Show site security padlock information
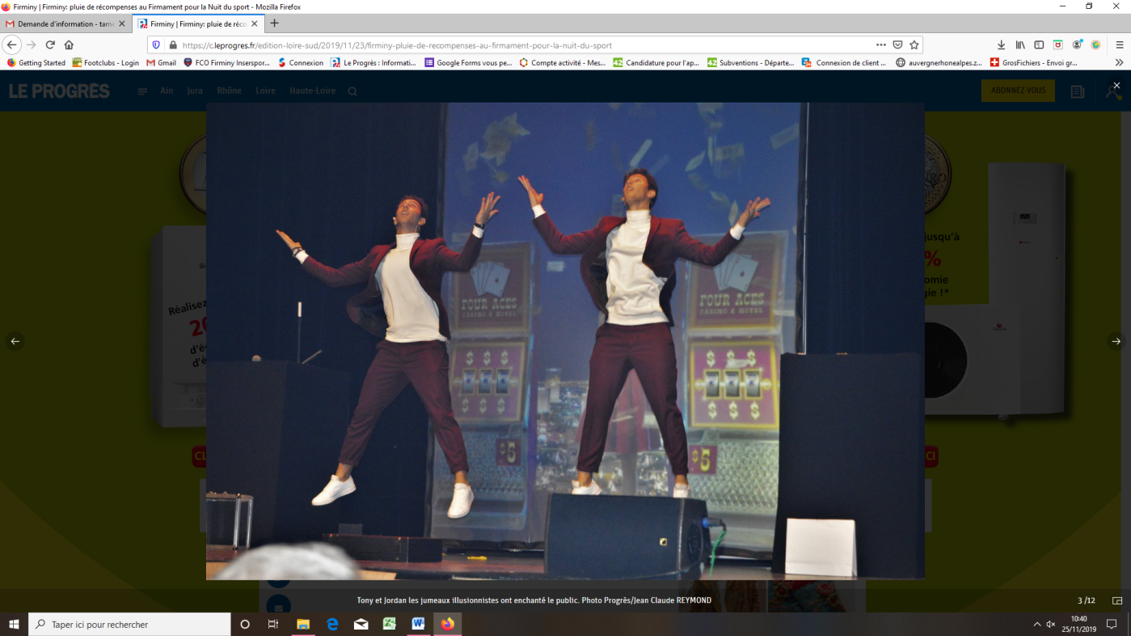 pos(172,45)
